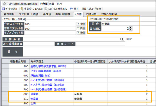Open 全窒素 link in row 810
Image resolution: width=156 pixels, height=106 pixels.
[34, 99]
